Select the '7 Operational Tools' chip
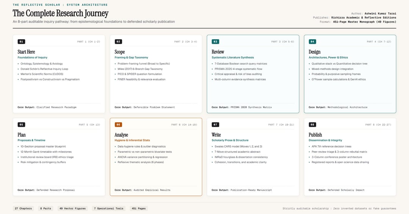The height and width of the screenshot is (214, 409). (109, 209)
